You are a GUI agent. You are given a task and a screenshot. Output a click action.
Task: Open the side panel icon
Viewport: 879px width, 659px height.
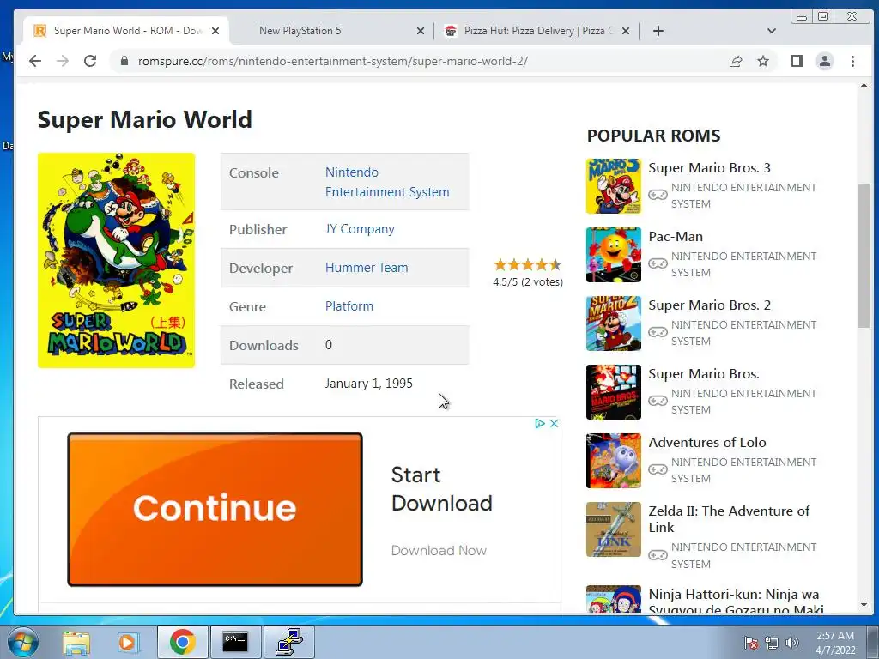click(797, 61)
